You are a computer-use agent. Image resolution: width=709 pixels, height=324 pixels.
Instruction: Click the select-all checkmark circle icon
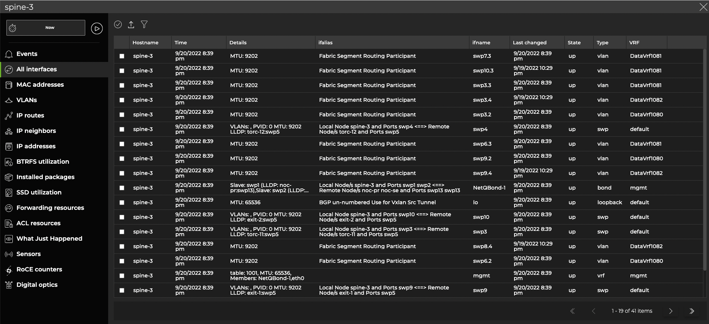[x=118, y=24]
